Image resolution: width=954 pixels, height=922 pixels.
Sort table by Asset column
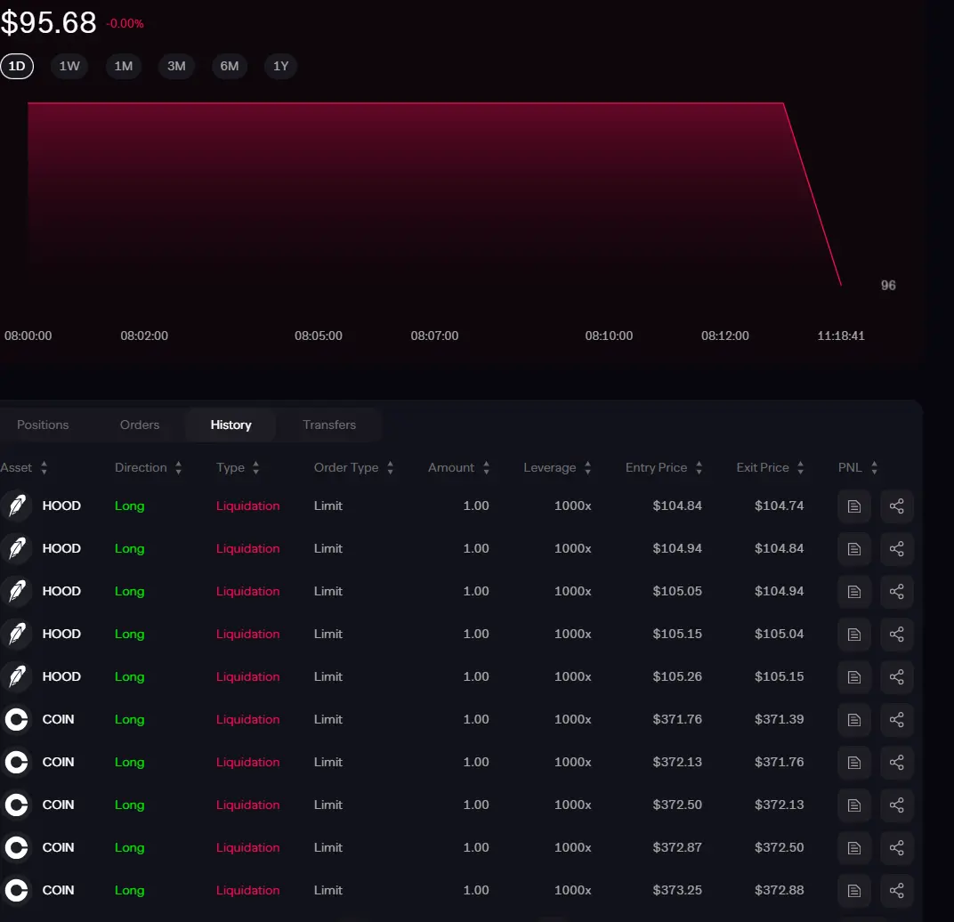pos(24,467)
